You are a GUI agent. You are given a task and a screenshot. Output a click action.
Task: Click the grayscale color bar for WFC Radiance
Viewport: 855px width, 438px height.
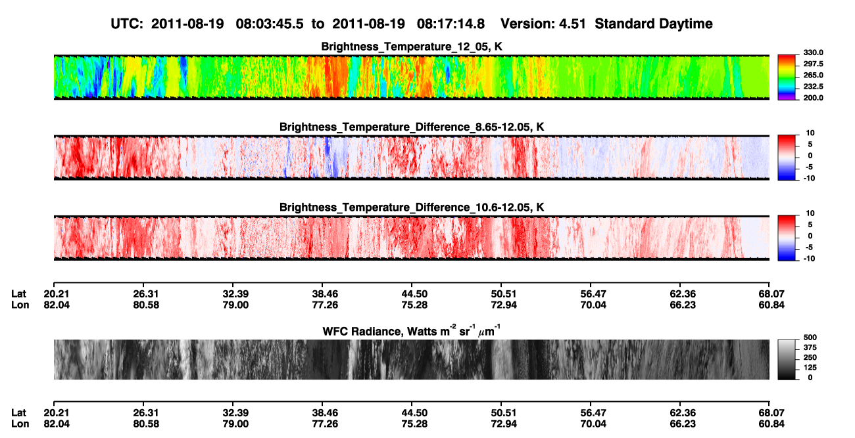[787, 361]
